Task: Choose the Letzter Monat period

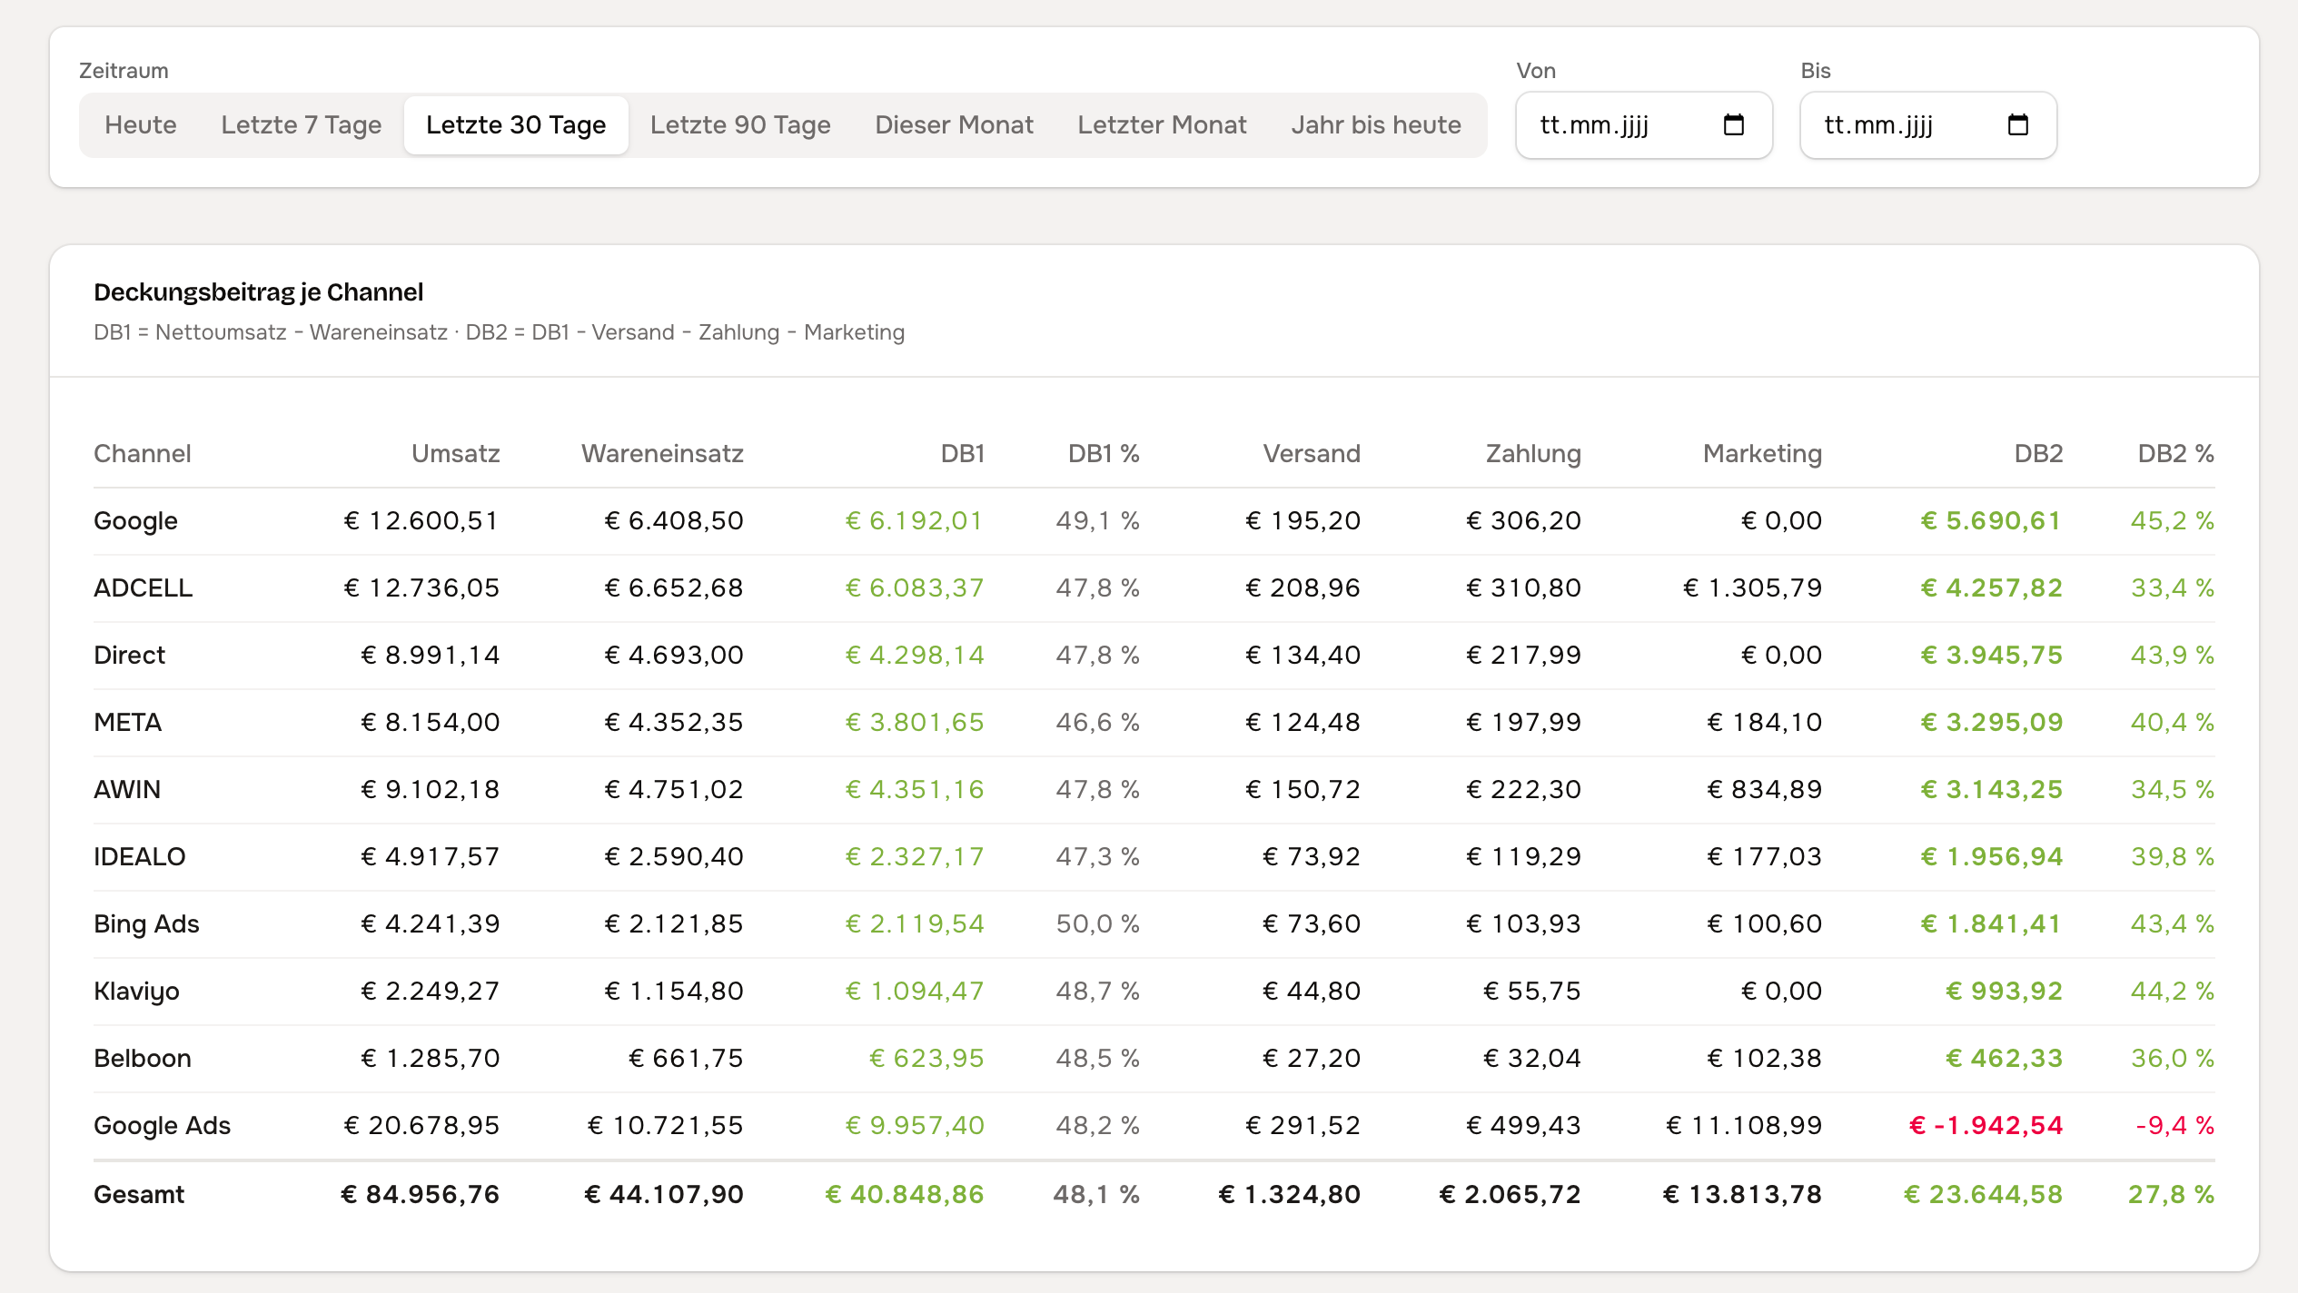Action: click(1162, 125)
